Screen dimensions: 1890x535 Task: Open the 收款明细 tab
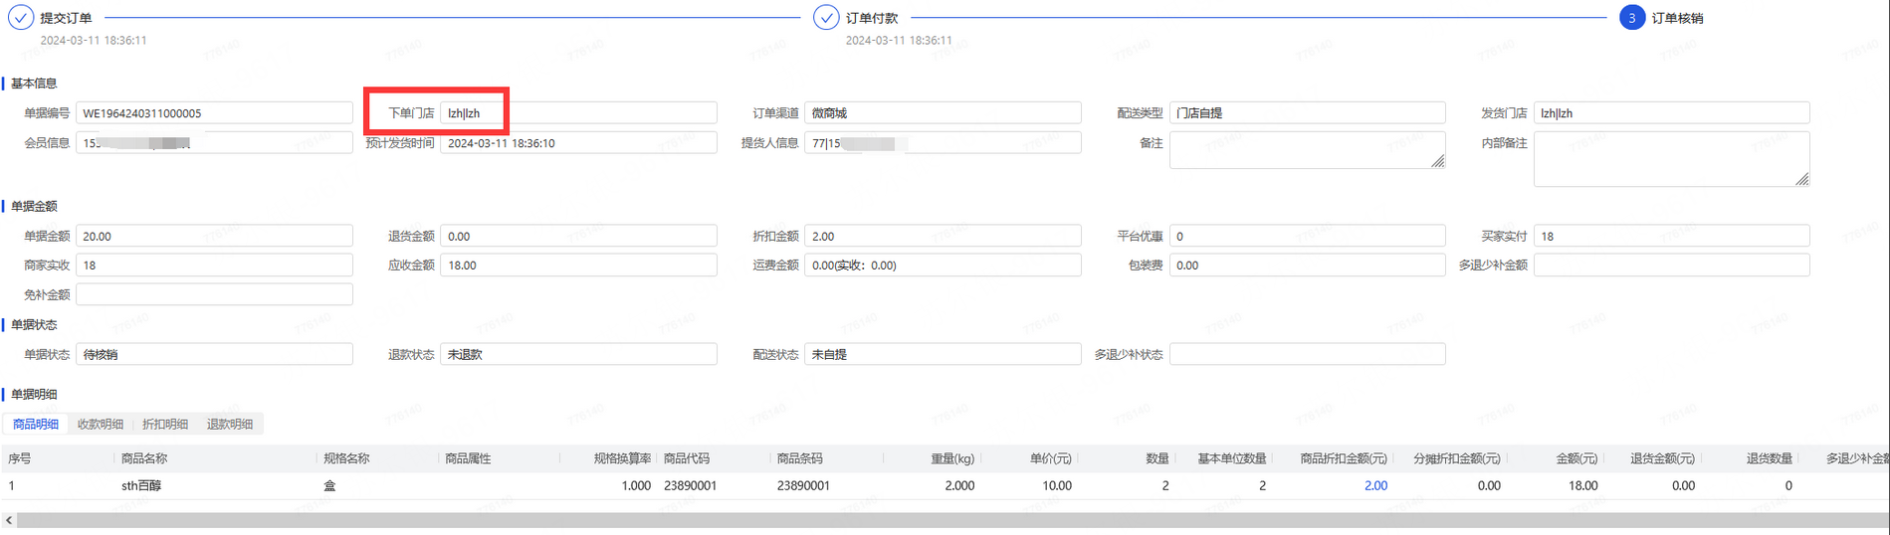pos(101,425)
